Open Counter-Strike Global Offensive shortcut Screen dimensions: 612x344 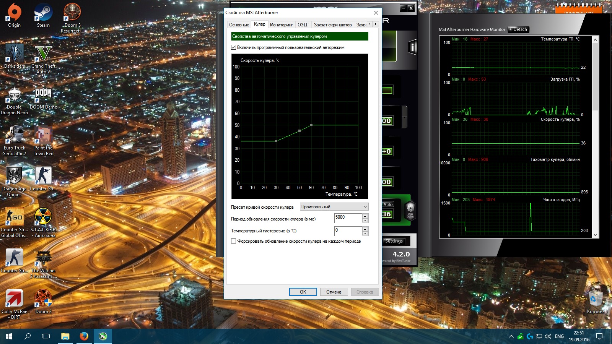[x=14, y=223]
